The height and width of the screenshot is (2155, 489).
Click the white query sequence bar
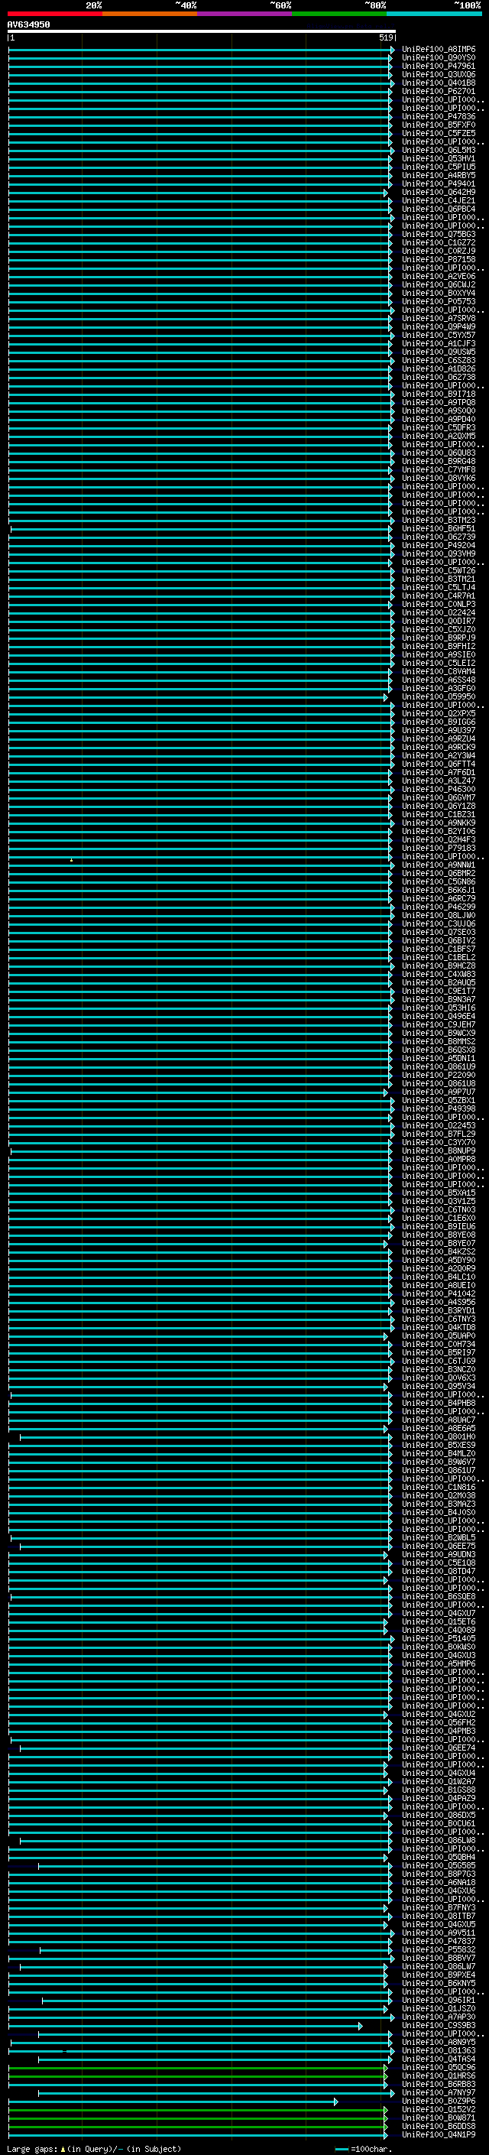pyautogui.click(x=202, y=32)
